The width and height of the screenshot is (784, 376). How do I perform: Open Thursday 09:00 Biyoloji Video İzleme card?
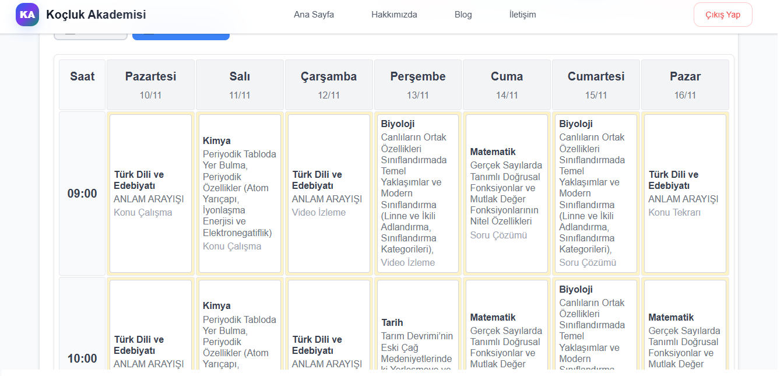[417, 194]
